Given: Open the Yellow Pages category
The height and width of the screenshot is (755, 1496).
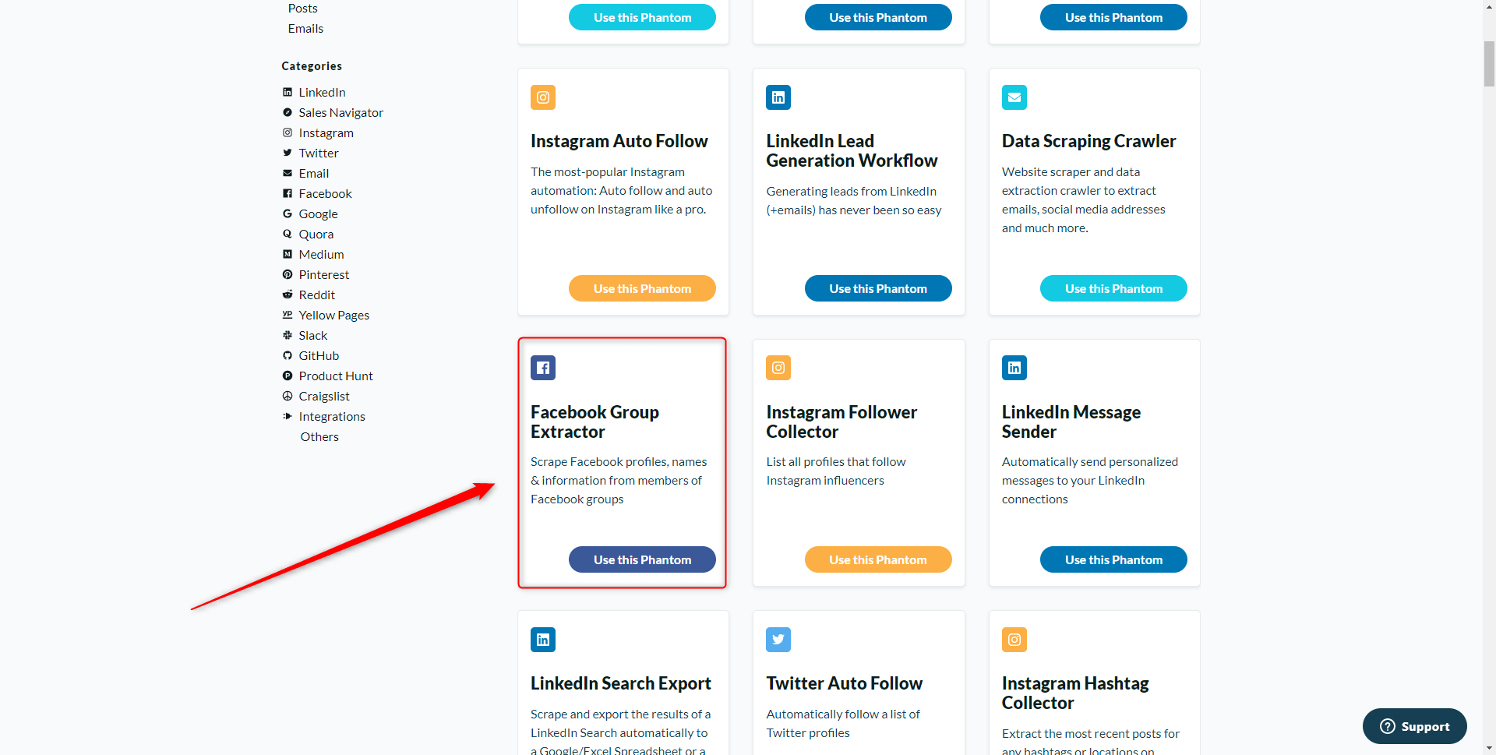Looking at the screenshot, I should coord(333,315).
